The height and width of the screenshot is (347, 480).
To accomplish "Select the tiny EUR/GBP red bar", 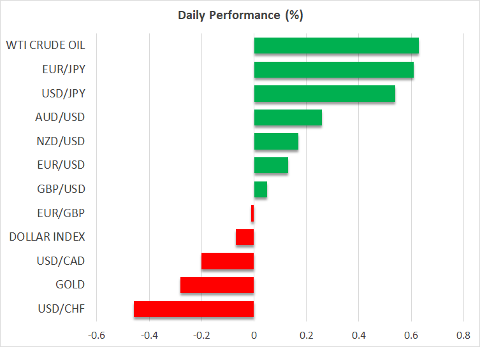I will tap(252, 213).
